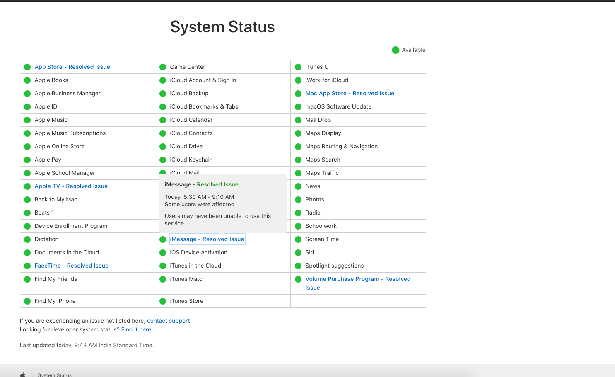Select the Apple School Manager text
The image size is (615, 377).
pos(65,173)
